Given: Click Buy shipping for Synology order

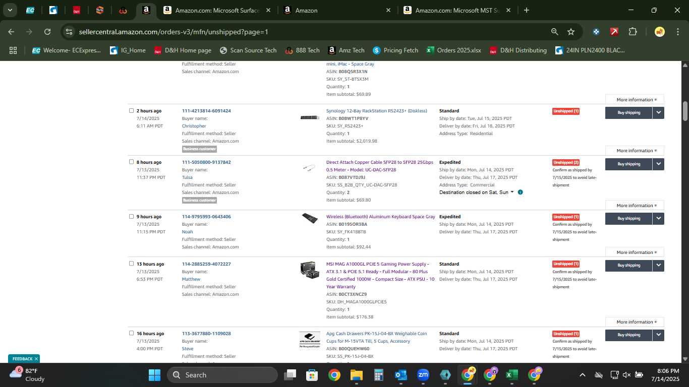Looking at the screenshot, I should [x=628, y=113].
